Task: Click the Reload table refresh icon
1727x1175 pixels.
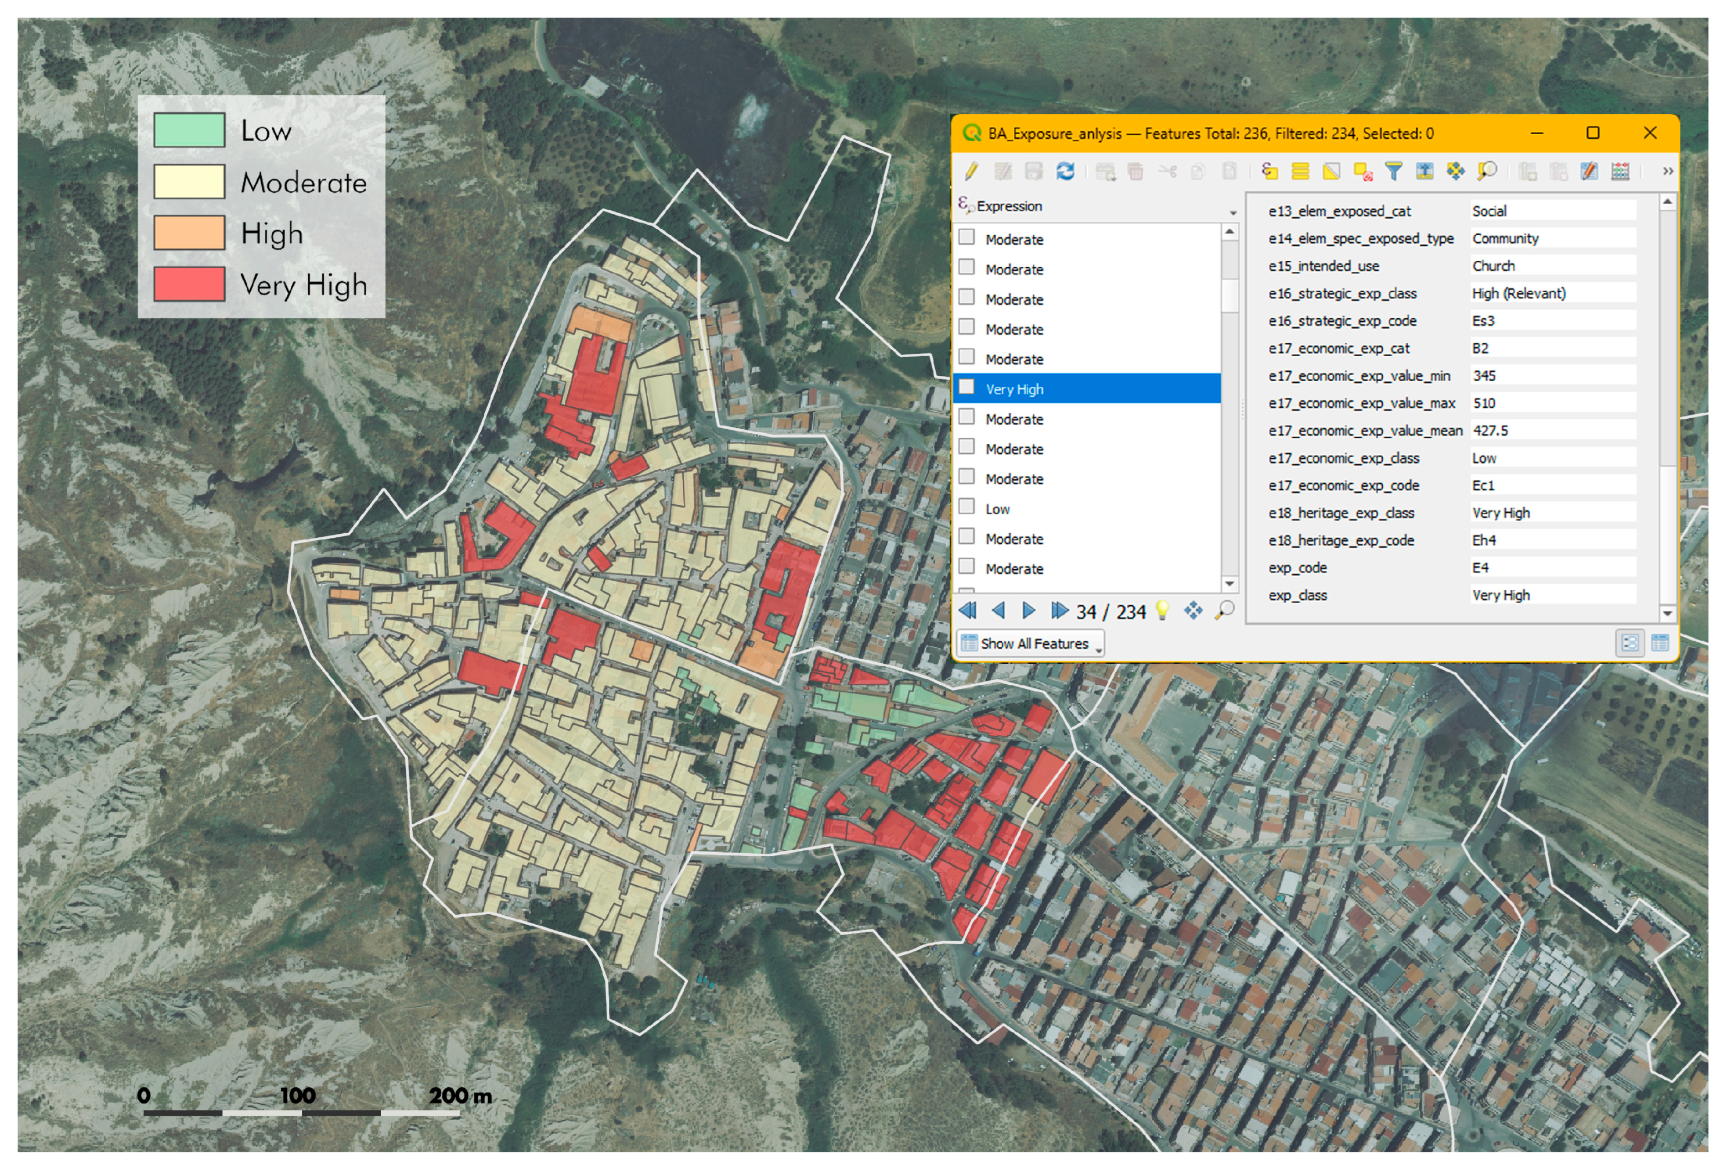Action: click(x=1065, y=172)
